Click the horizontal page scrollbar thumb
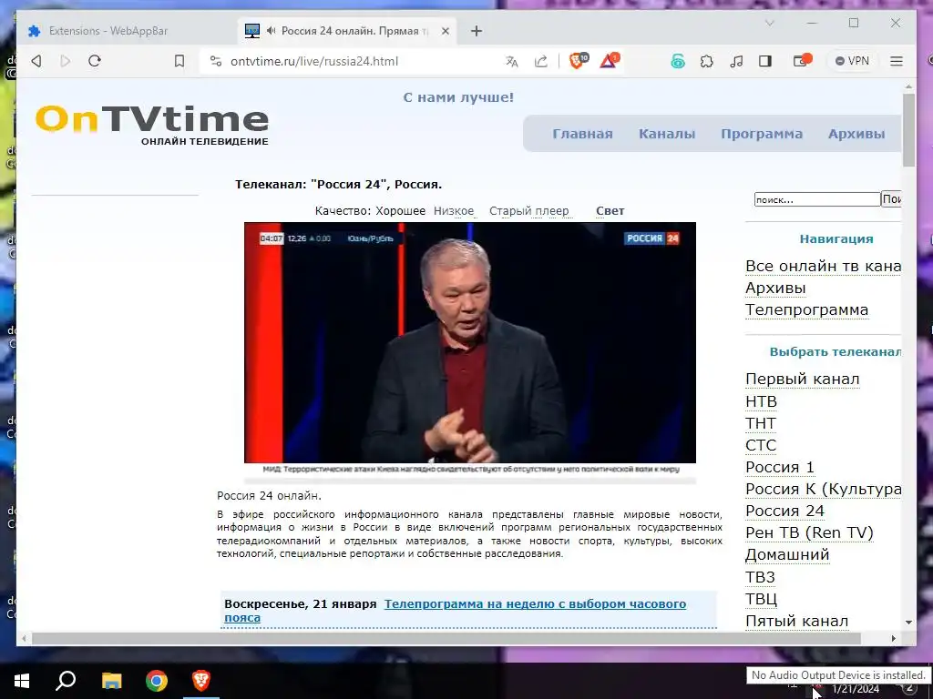This screenshot has height=699, width=933. tap(446, 638)
